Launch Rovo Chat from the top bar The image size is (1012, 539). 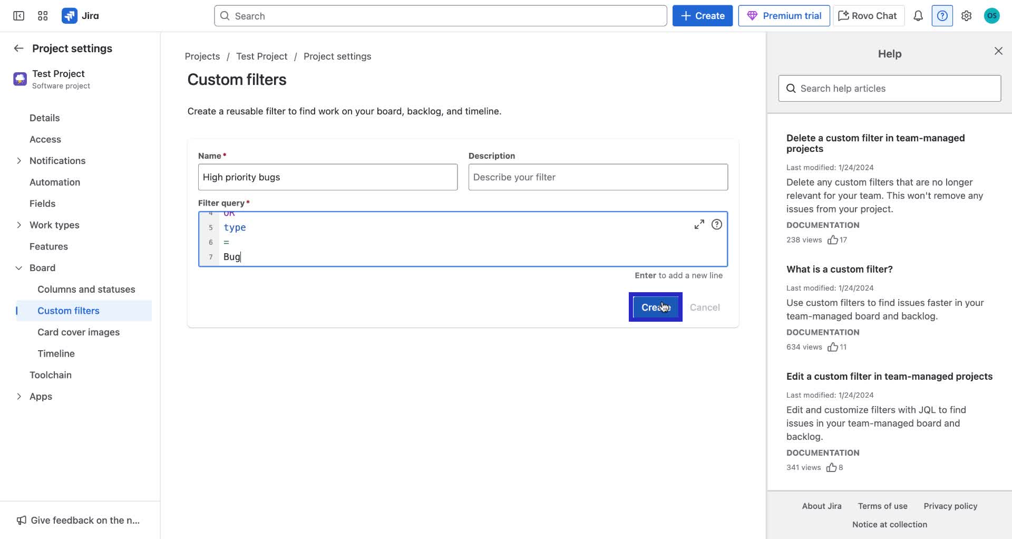[x=868, y=16]
